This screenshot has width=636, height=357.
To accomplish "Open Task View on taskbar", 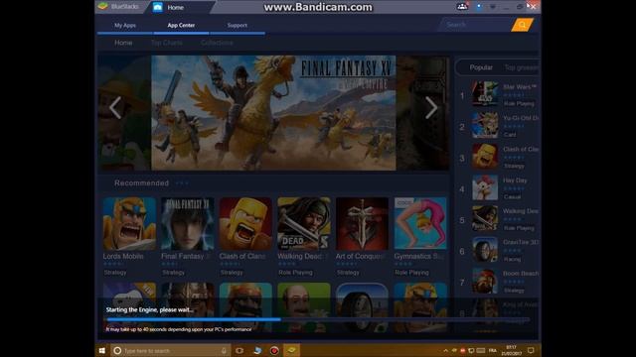I will 239,350.
